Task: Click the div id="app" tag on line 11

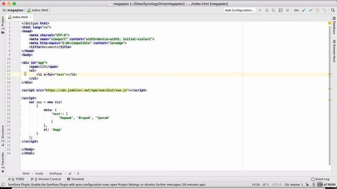Action: (x=34, y=62)
